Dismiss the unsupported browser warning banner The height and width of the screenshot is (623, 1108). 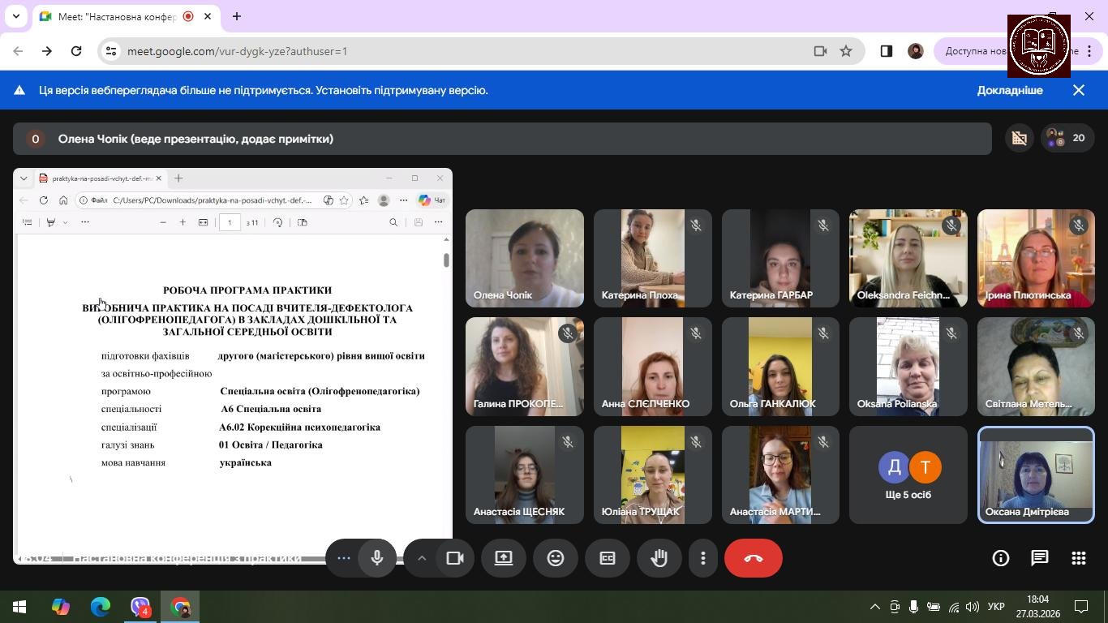pyautogui.click(x=1079, y=90)
